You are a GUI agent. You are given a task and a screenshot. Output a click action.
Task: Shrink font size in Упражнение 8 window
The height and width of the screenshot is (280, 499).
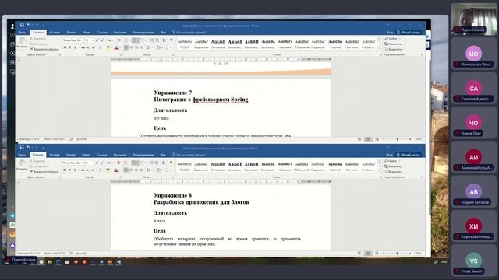[102, 163]
